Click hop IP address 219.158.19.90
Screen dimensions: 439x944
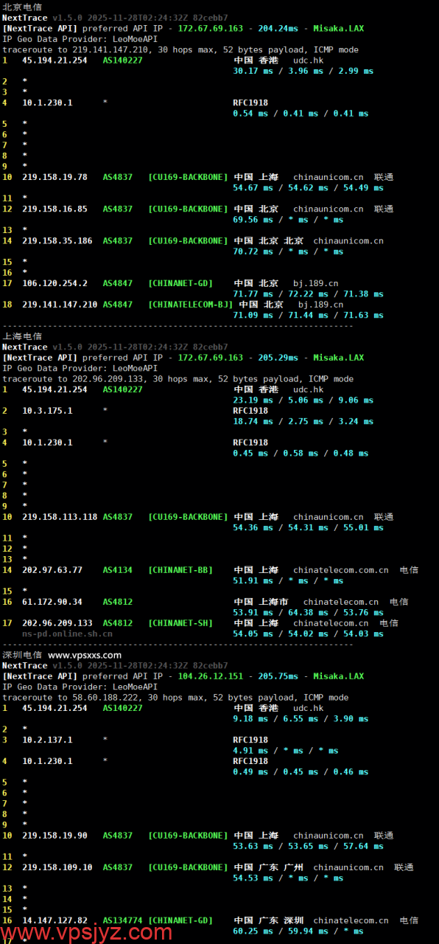point(55,836)
